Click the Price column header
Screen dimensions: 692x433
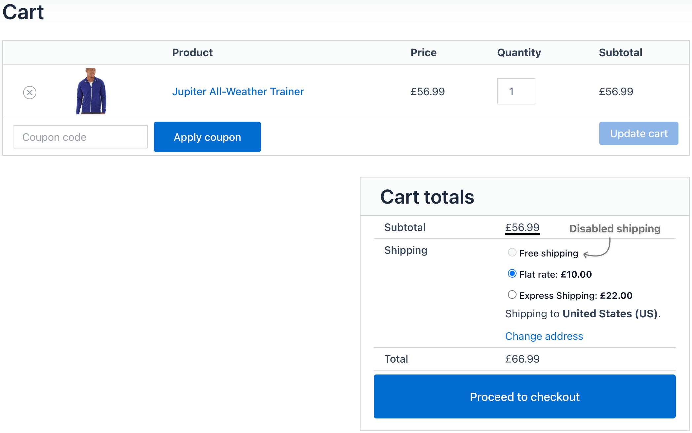point(423,53)
